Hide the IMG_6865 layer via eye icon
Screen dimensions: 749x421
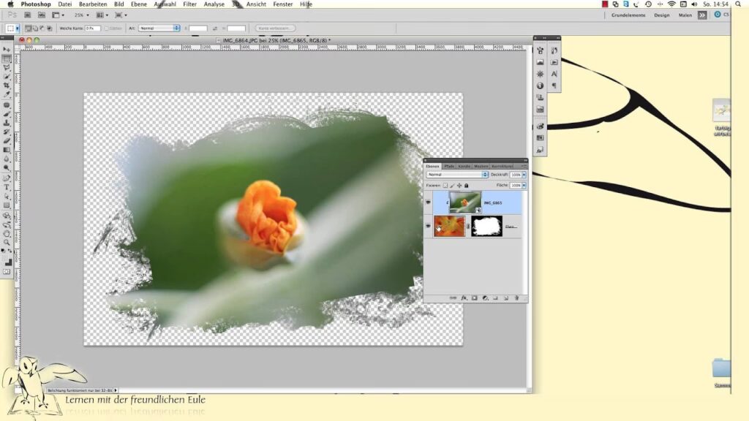point(429,202)
